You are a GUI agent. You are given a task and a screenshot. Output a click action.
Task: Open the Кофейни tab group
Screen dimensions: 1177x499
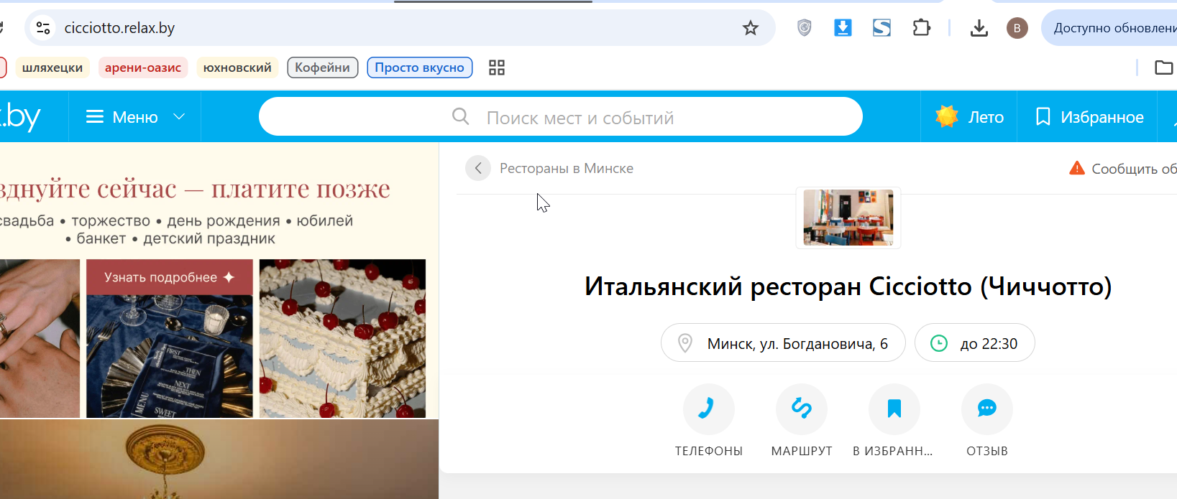click(322, 67)
